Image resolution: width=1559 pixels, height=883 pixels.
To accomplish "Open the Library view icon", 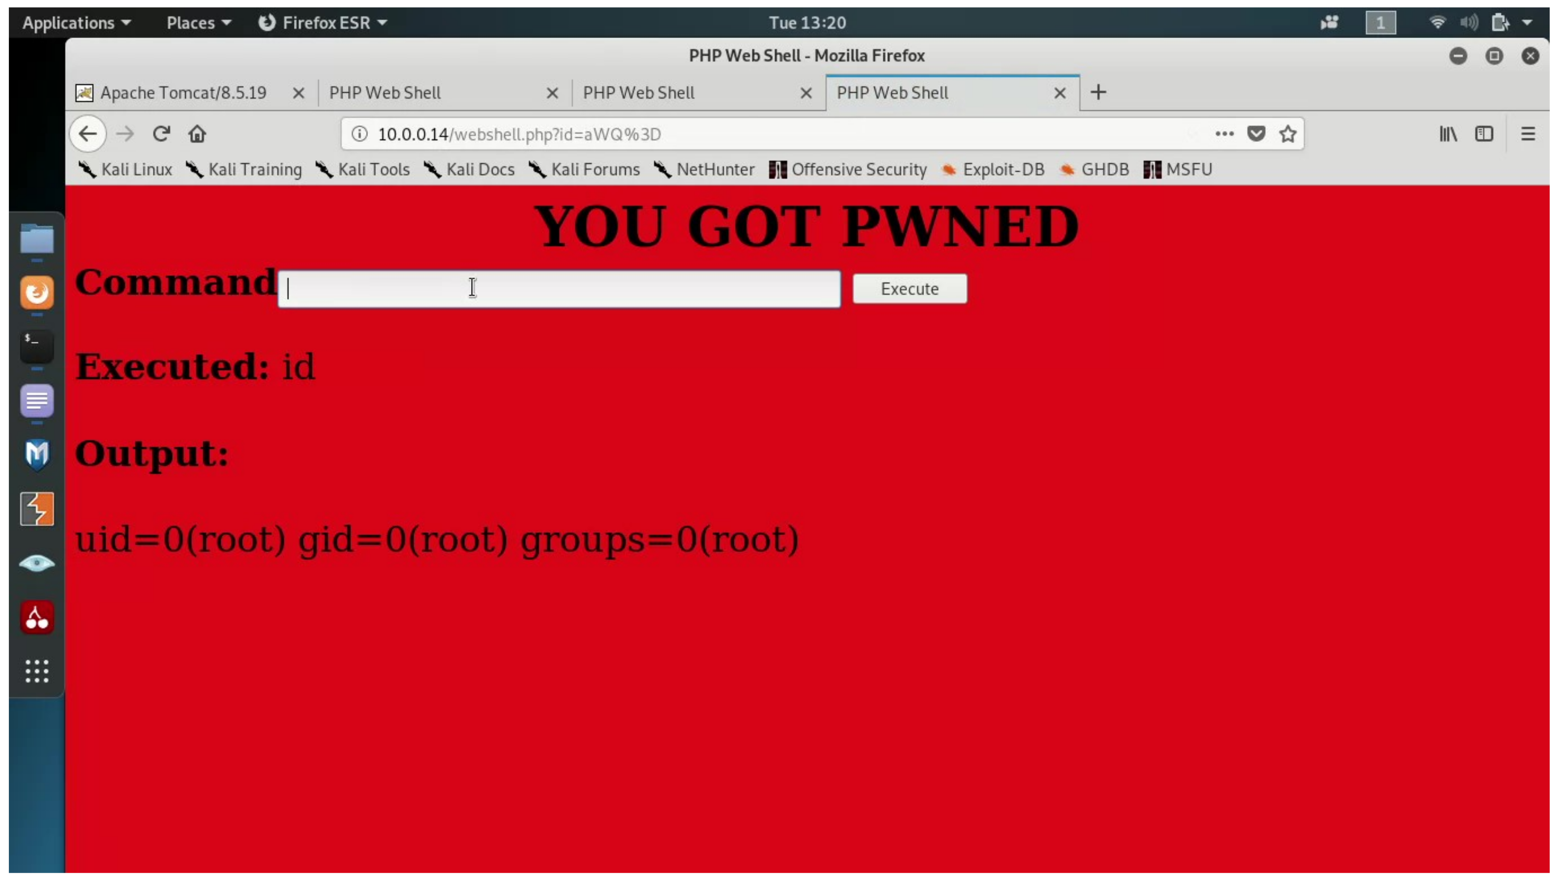I will click(1448, 133).
